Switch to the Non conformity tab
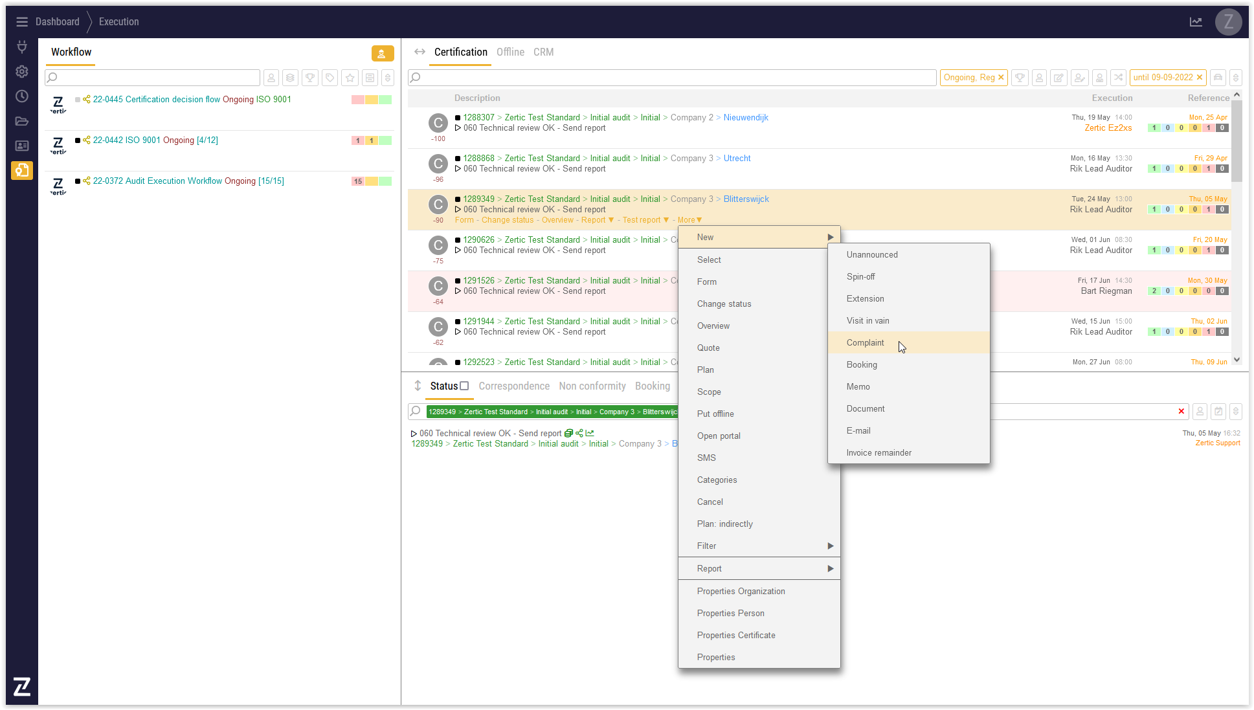The image size is (1254, 710). [x=592, y=386]
